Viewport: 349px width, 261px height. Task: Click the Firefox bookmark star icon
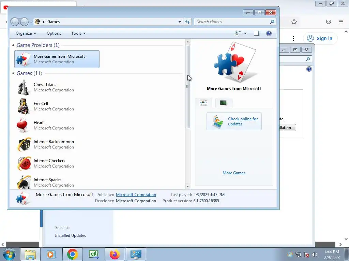[294, 22]
